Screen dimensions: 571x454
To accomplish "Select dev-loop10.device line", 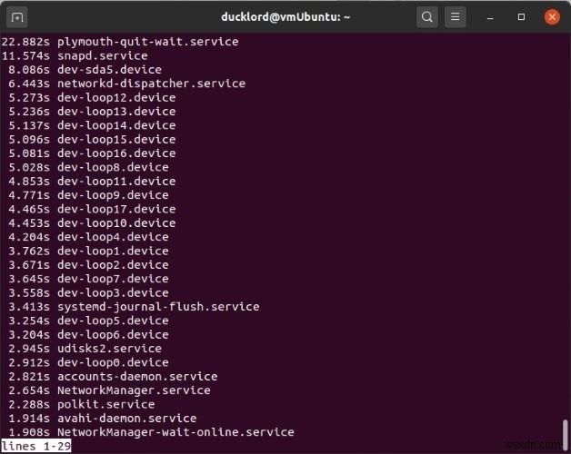I will (x=92, y=223).
